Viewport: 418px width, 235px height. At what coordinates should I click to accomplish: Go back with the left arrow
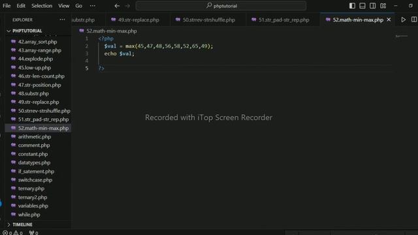pyautogui.click(x=117, y=6)
